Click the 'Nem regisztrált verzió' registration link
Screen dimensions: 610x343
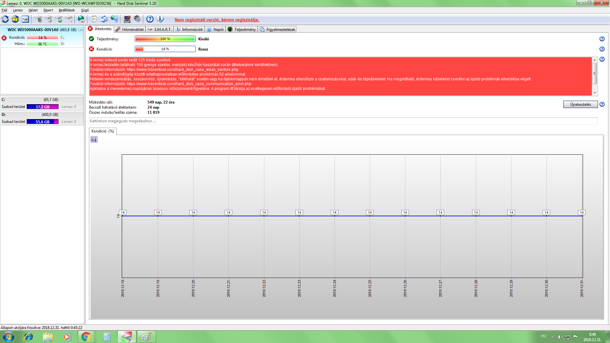[217, 20]
